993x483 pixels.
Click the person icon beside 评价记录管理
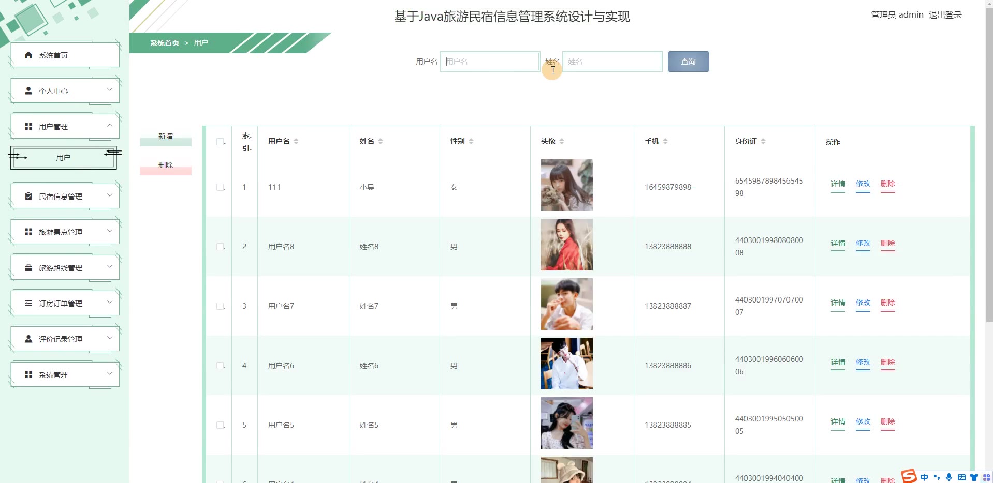[x=28, y=339]
